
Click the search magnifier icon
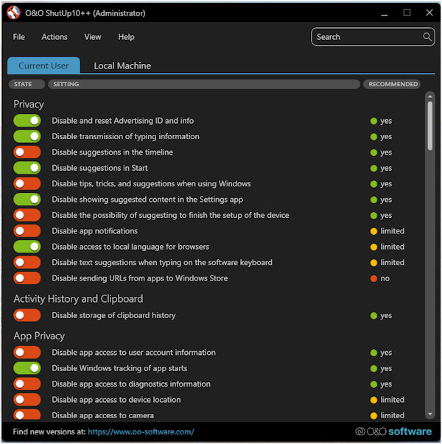(x=427, y=37)
